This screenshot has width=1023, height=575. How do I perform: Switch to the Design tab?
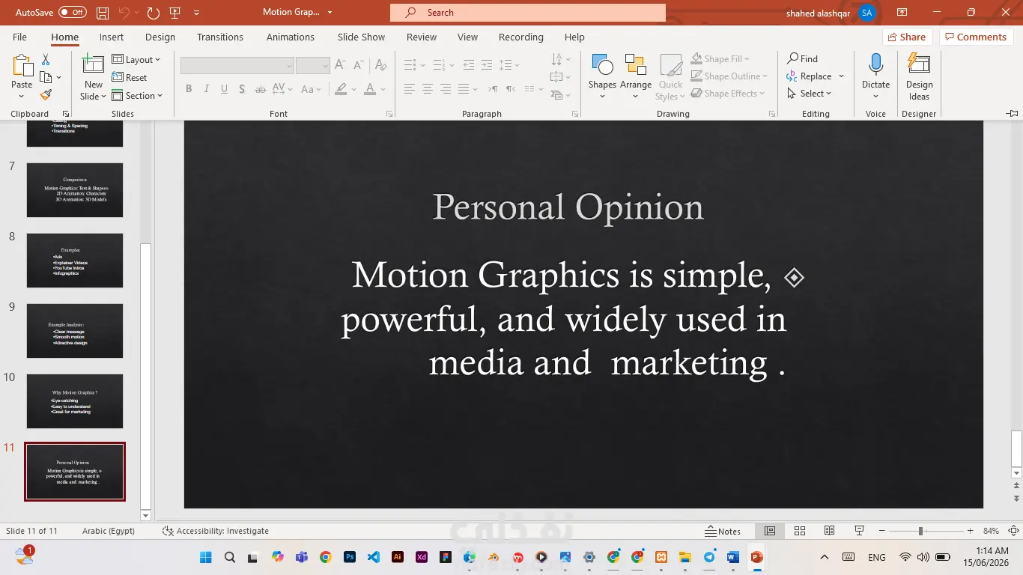click(x=160, y=37)
